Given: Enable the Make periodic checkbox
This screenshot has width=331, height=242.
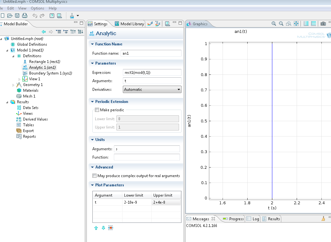Looking at the screenshot, I should [97, 110].
